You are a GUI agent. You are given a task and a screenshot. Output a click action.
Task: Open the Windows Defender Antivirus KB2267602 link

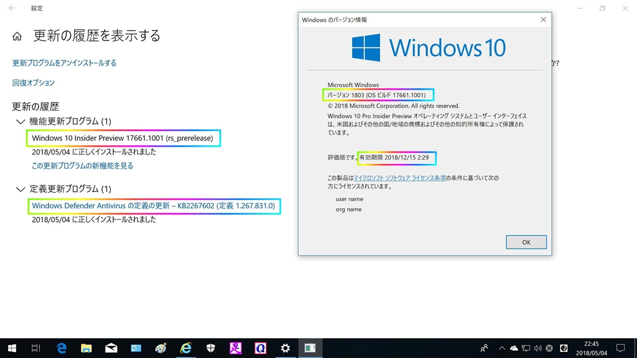click(x=154, y=206)
